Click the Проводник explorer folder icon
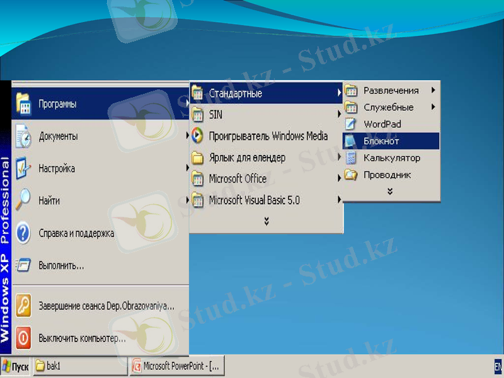 click(351, 175)
